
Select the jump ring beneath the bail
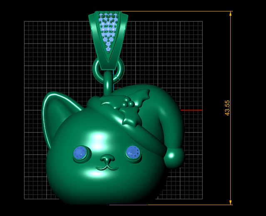[108, 70]
